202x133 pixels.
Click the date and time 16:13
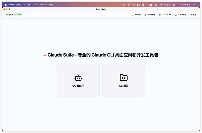(x=189, y=5)
